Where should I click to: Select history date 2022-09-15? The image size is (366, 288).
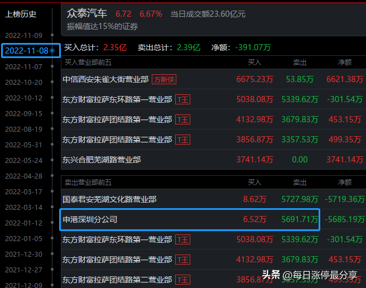tap(23, 114)
